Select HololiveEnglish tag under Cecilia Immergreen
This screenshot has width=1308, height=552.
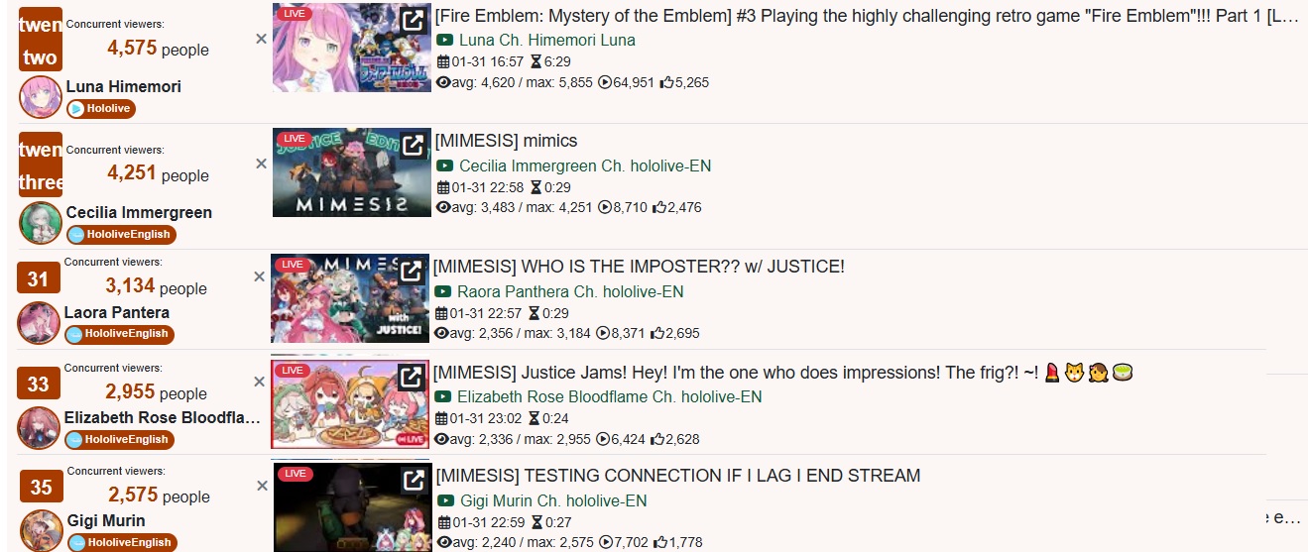(x=121, y=235)
